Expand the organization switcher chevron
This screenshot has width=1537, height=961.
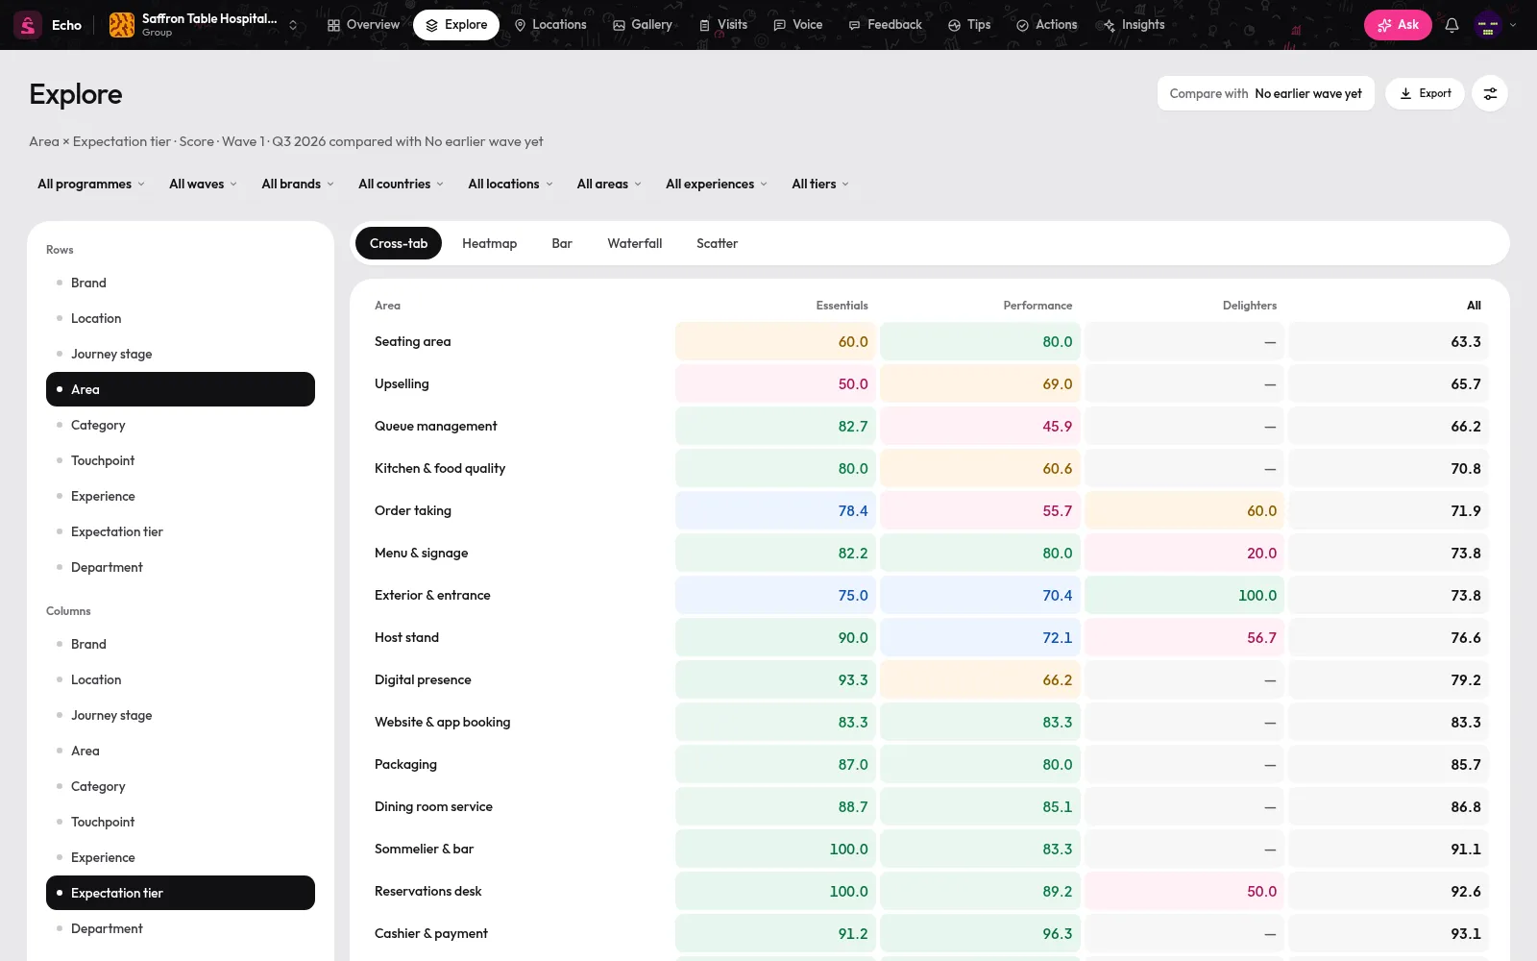click(293, 25)
